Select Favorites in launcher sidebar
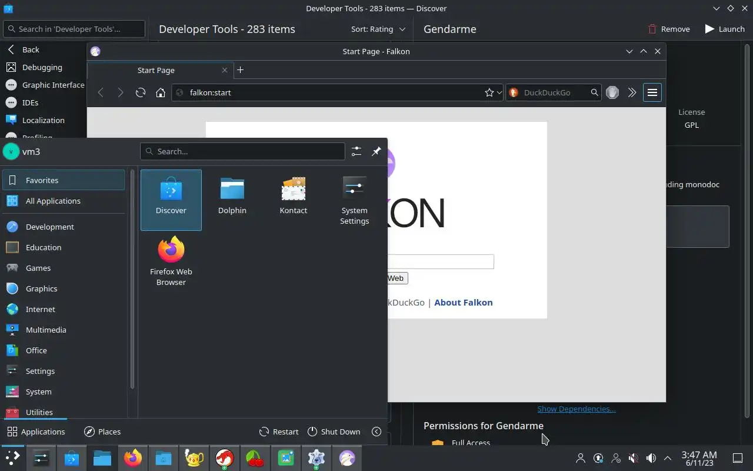This screenshot has width=753, height=471. click(x=64, y=180)
